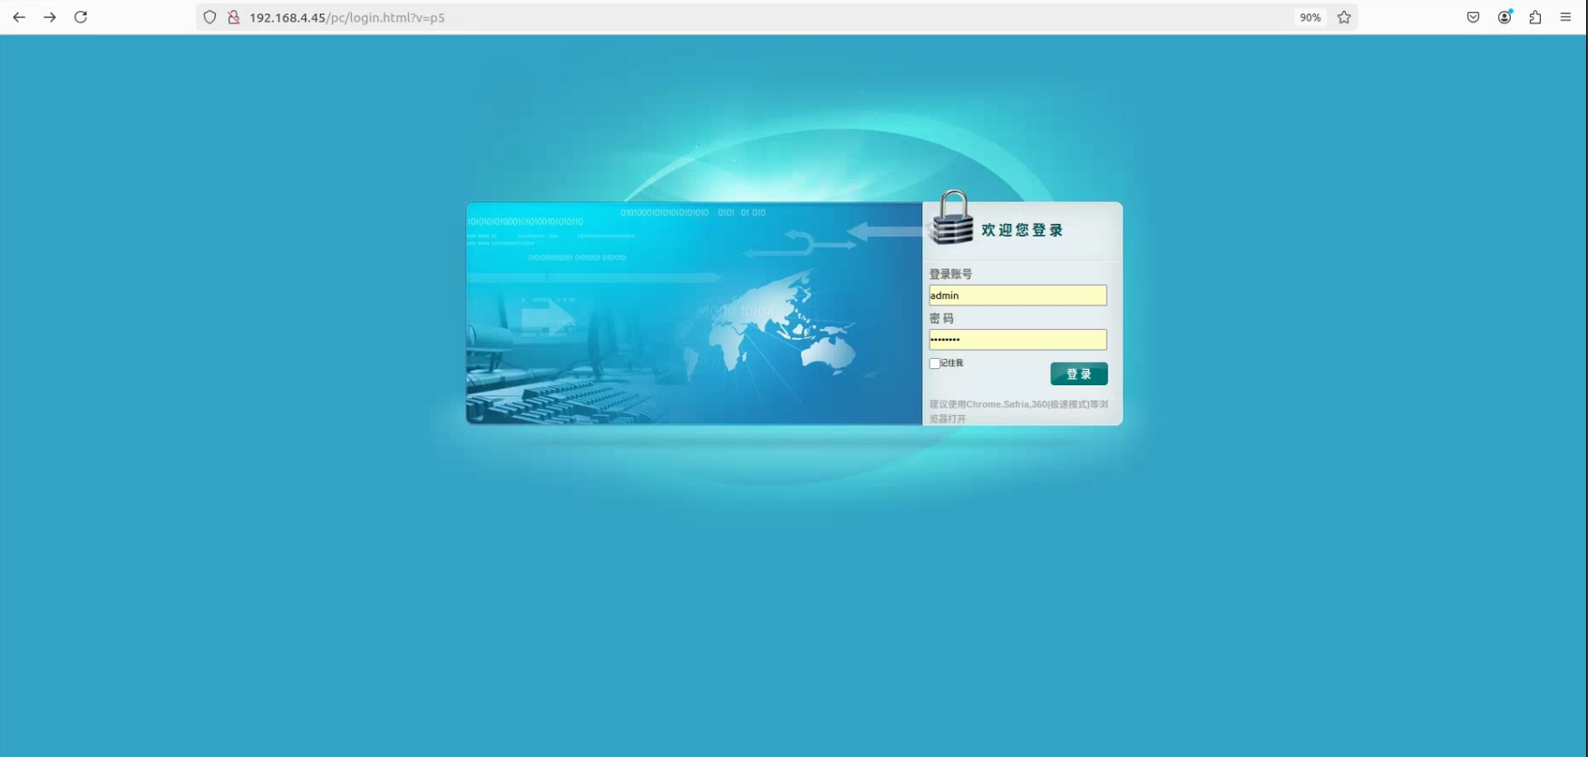Click the 欢迎您登录 welcome heading
1588x757 pixels.
[1022, 230]
